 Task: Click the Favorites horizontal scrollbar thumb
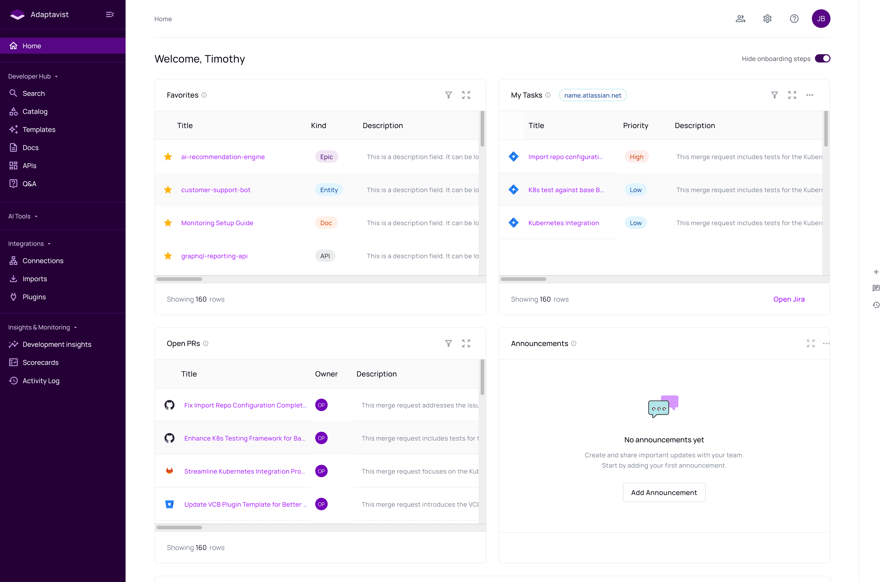[179, 279]
